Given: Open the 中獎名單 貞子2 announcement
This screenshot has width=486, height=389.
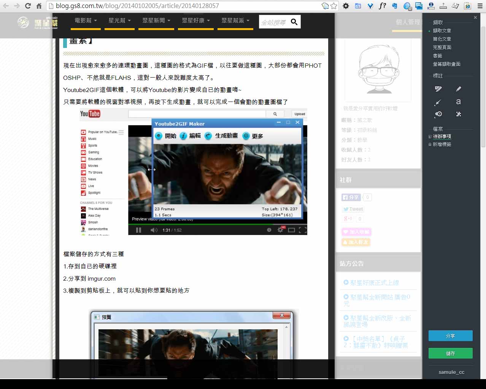Looking at the screenshot, I should pos(376,342).
